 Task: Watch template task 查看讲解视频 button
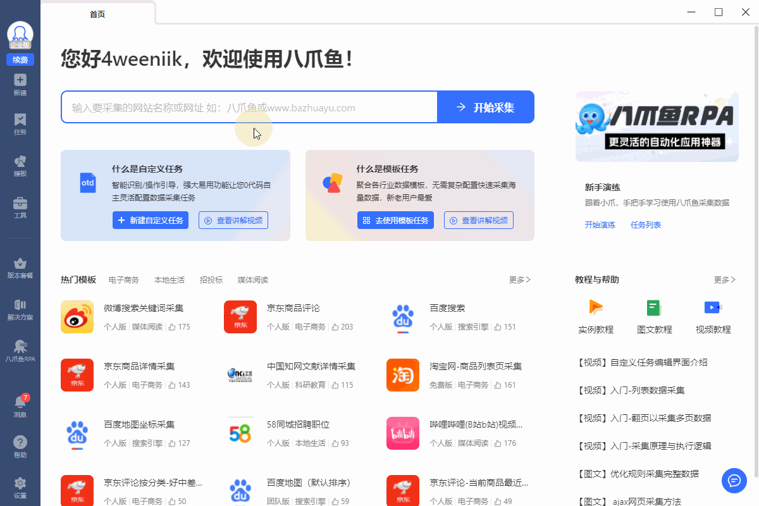(x=479, y=220)
